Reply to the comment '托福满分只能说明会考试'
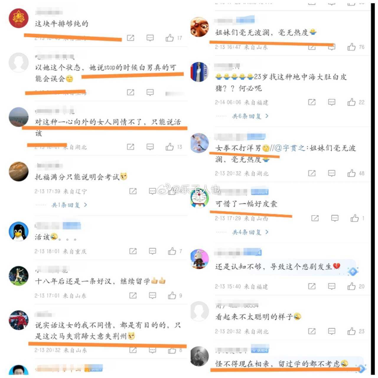This screenshot has width=378, height=378. (x=152, y=191)
